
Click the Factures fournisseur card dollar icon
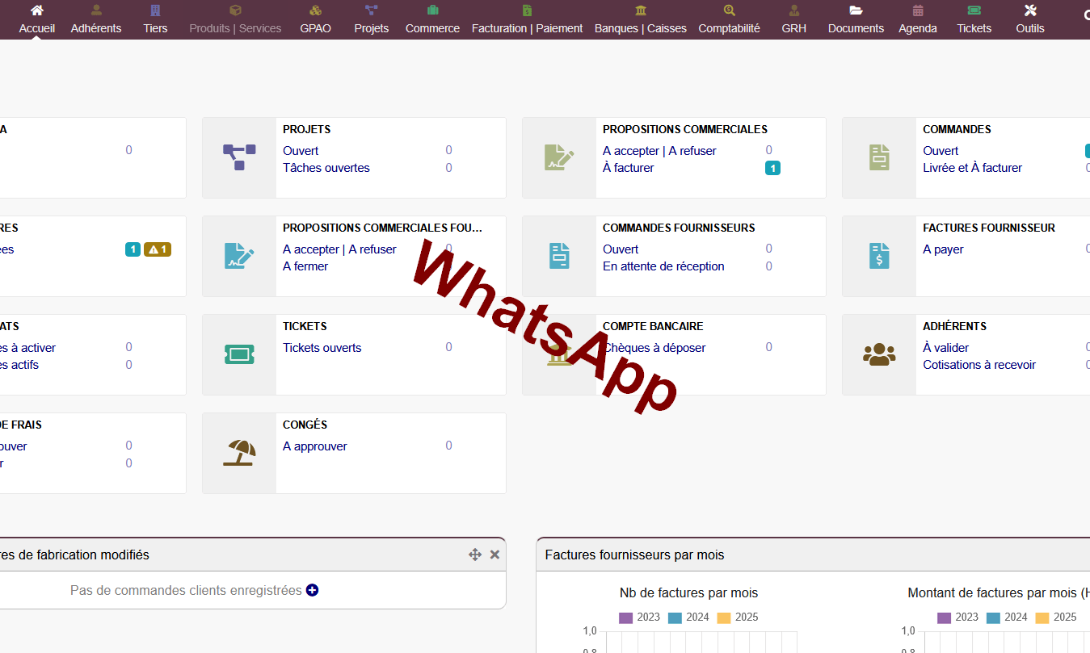pos(879,256)
